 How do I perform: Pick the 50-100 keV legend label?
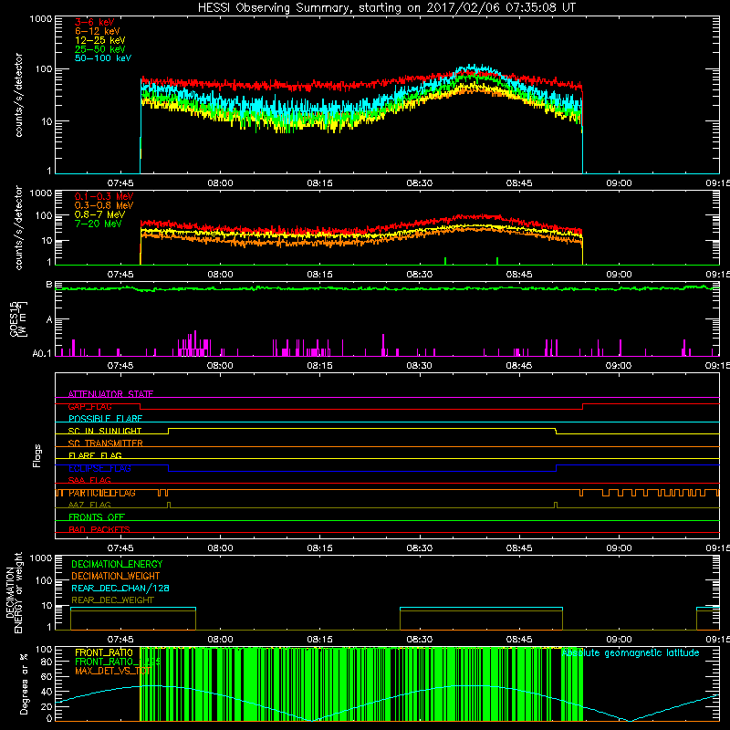pos(103,58)
